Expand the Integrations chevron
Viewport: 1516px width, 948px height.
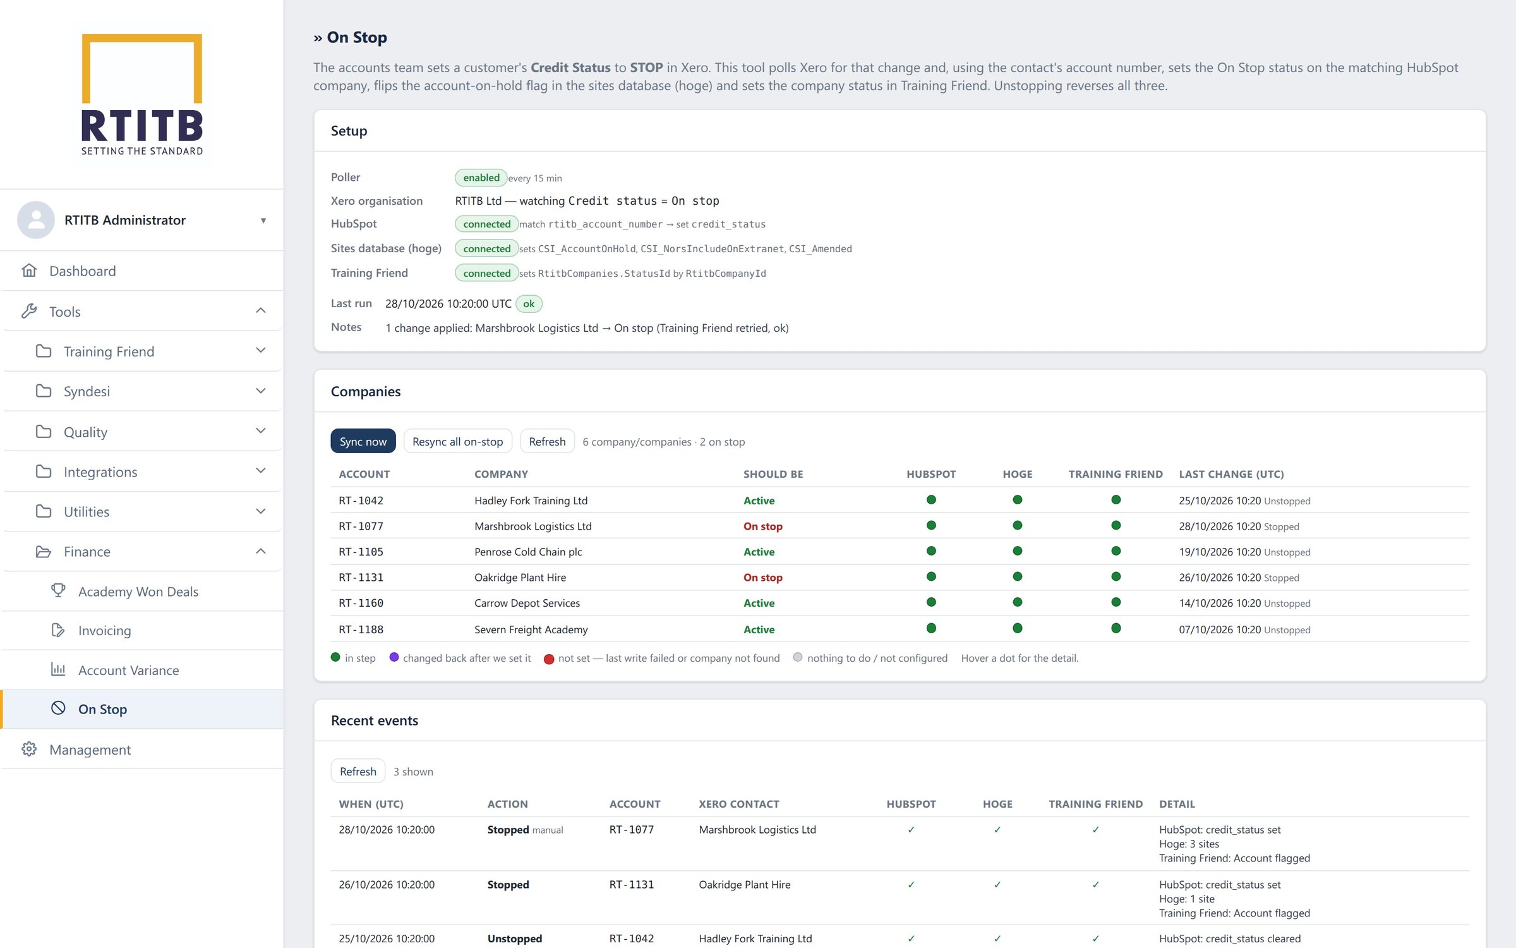point(261,470)
